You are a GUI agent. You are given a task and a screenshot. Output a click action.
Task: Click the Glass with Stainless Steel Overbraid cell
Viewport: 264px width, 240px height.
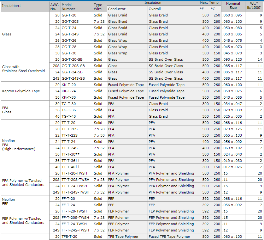[25, 69]
